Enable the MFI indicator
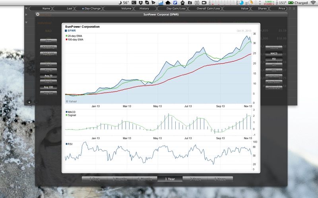 click(274, 65)
